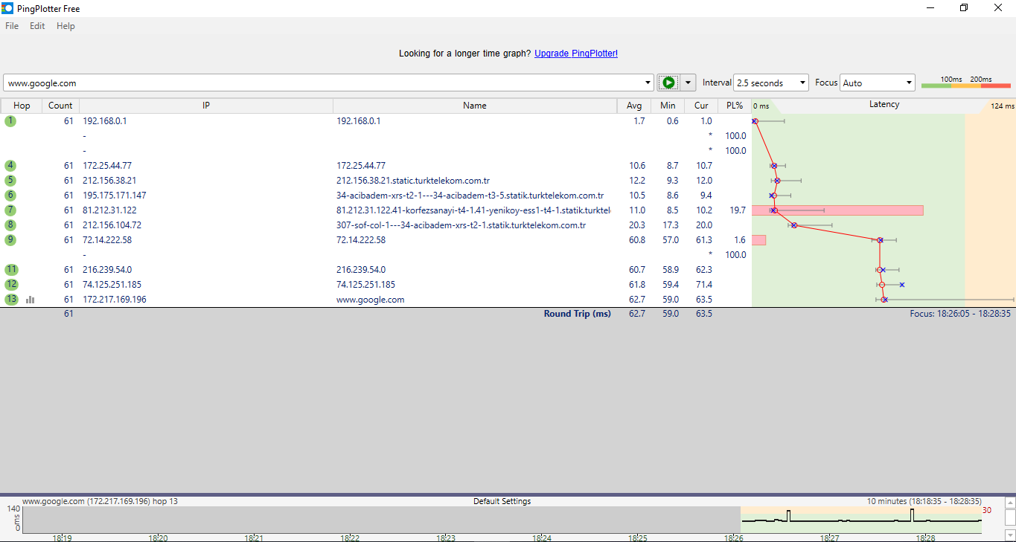Select IP address 172.25.44.77
The width and height of the screenshot is (1016, 542).
pos(107,165)
